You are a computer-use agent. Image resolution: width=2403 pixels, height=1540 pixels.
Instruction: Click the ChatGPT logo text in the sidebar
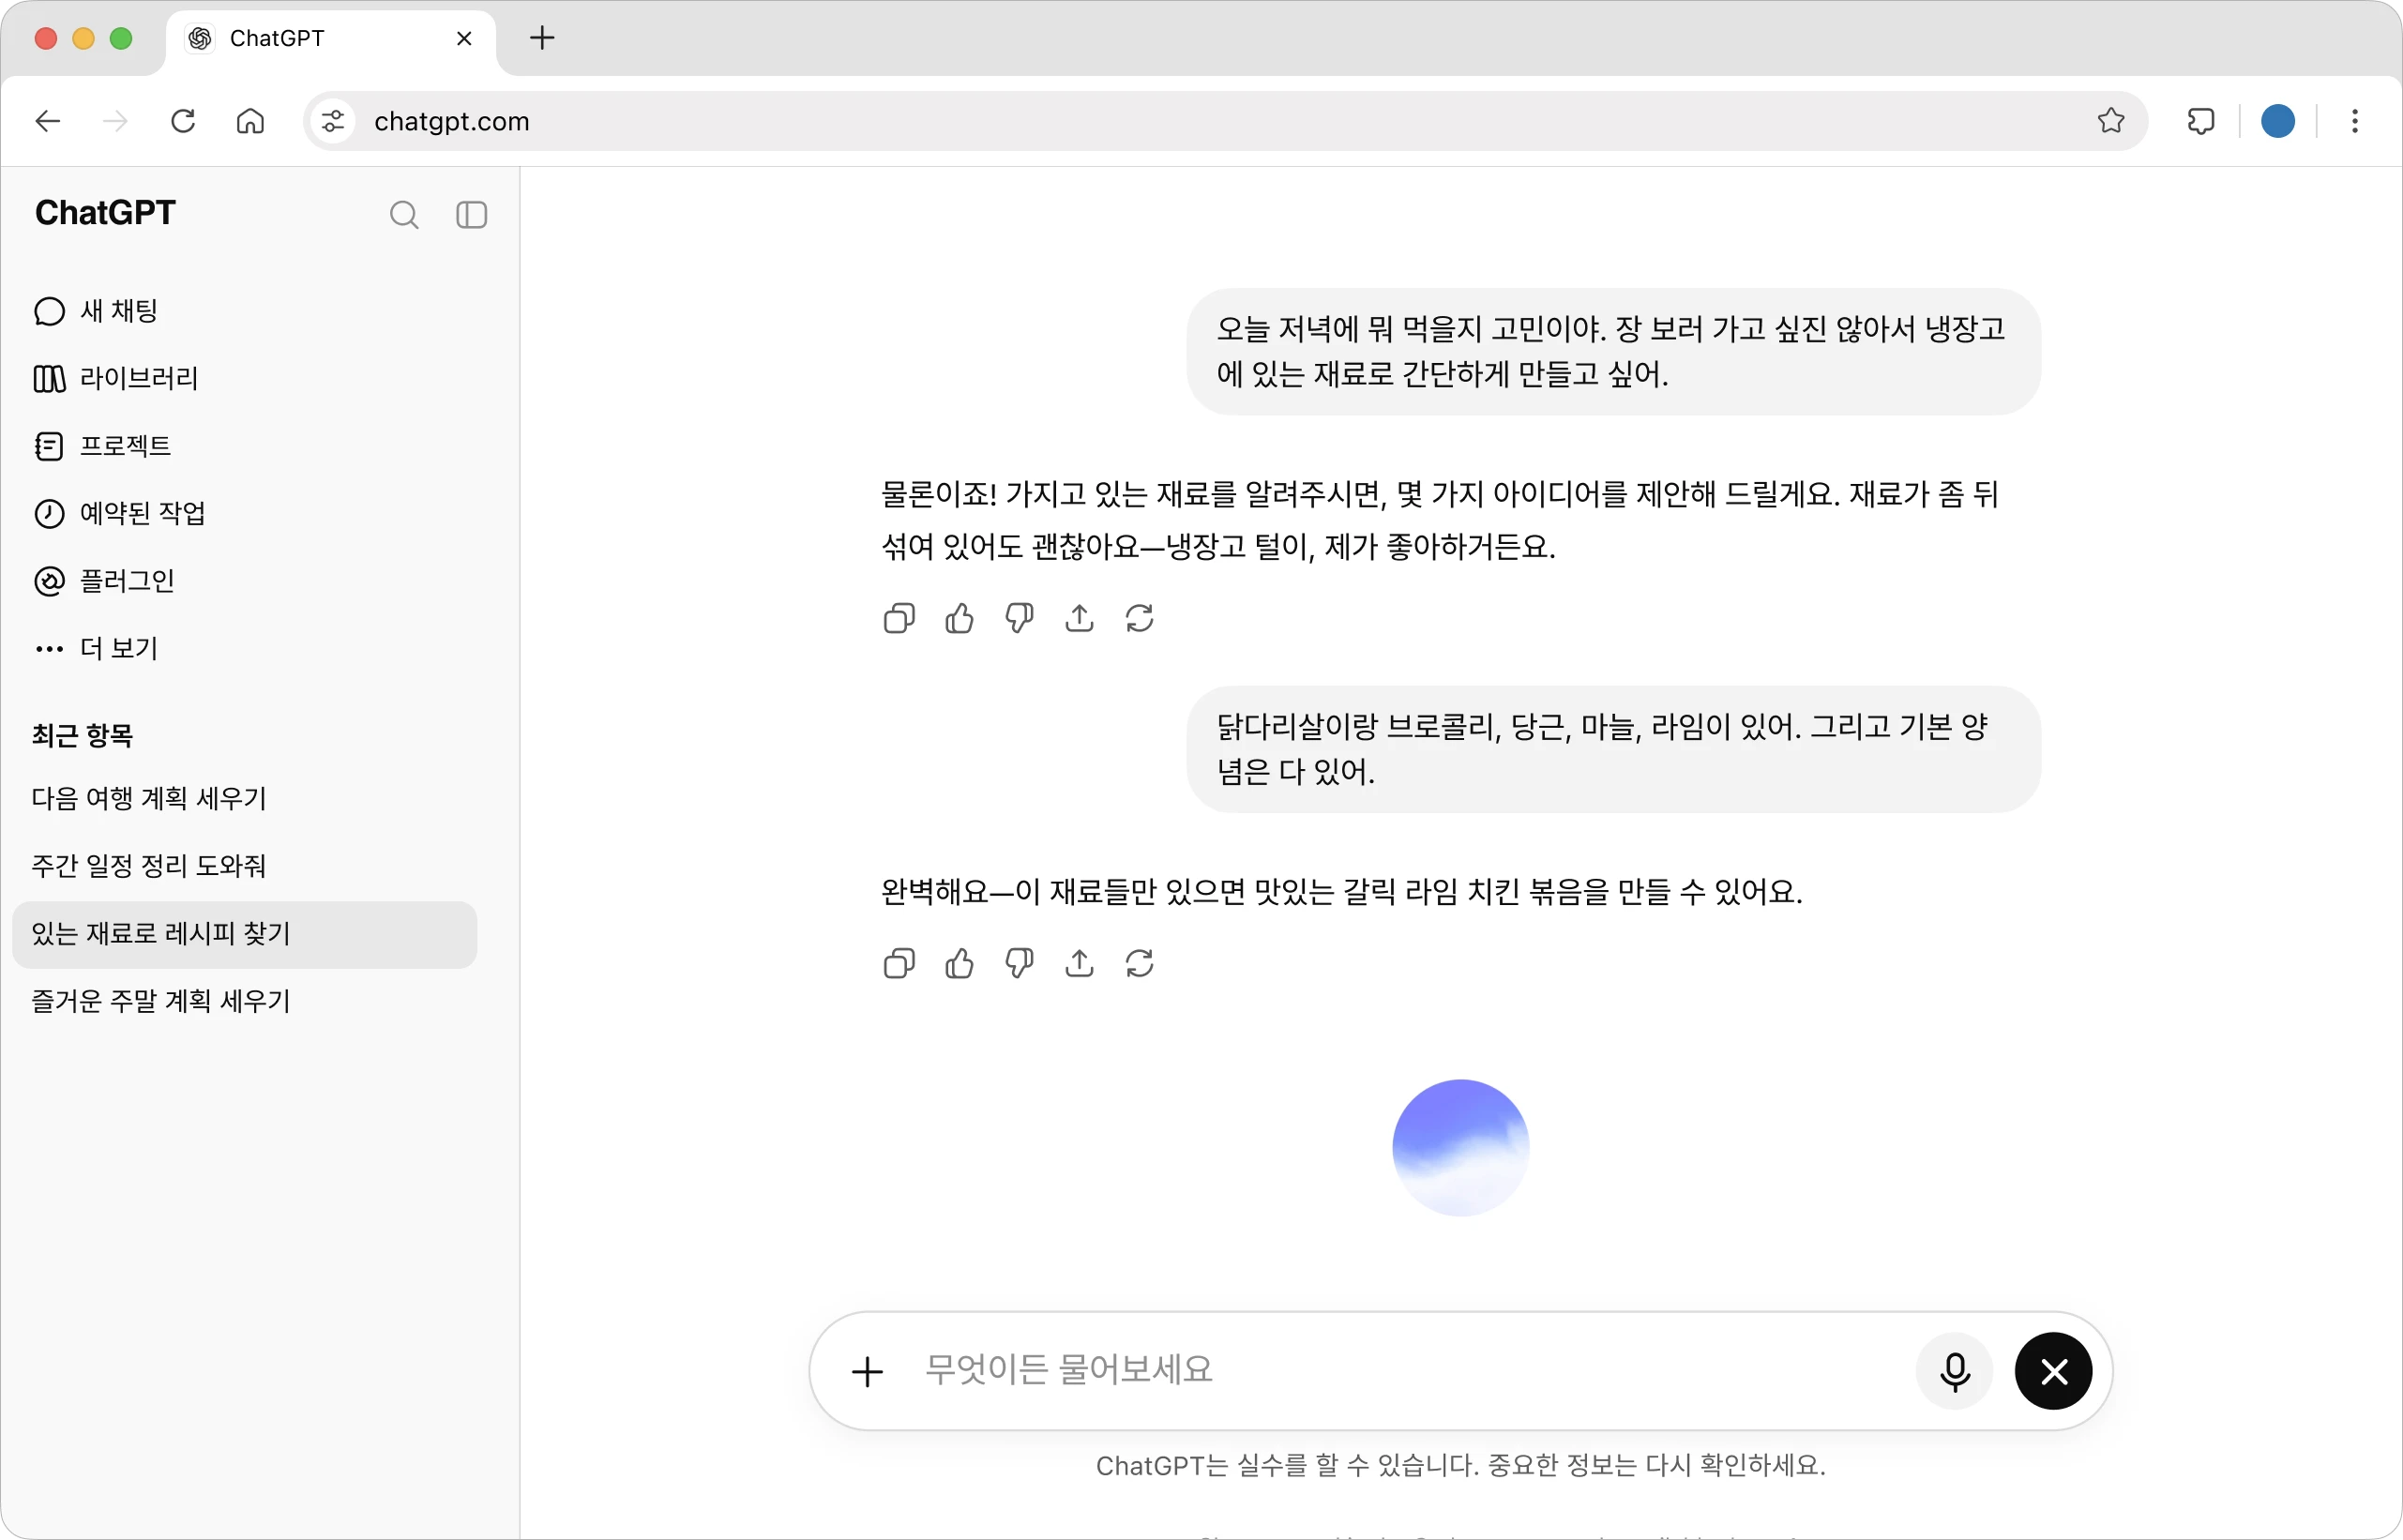[105, 213]
